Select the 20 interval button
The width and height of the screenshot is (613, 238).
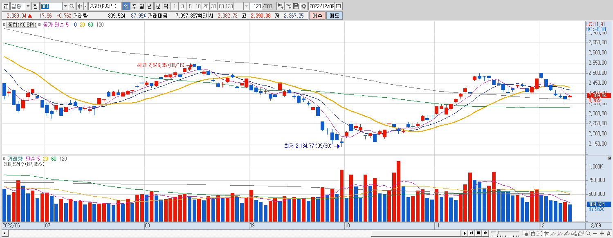[206, 6]
